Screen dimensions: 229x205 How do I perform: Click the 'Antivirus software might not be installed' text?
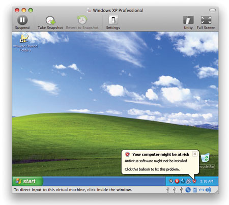pyautogui.click(x=156, y=161)
